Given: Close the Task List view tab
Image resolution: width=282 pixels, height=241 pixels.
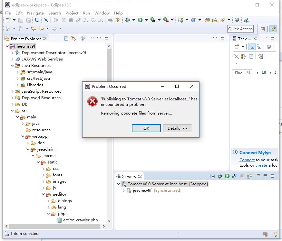Looking at the screenshot, I should click(255, 39).
